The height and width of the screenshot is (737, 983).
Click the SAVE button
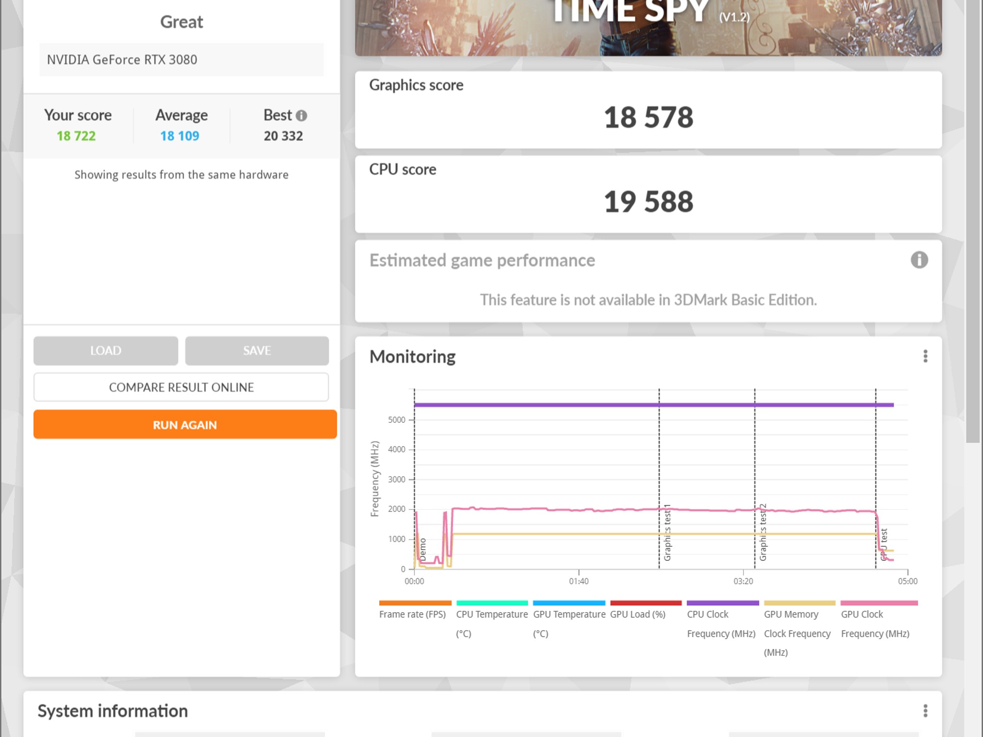click(x=257, y=351)
